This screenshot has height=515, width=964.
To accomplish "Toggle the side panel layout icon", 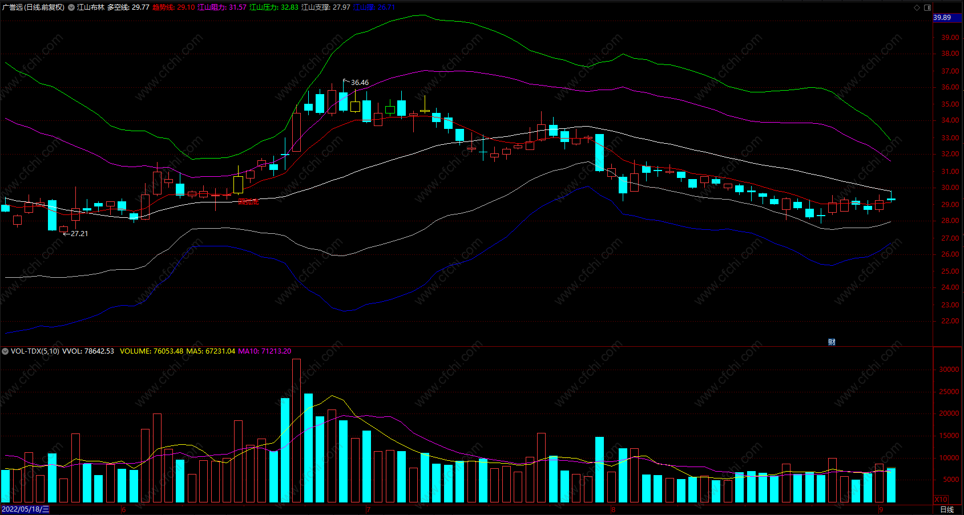I will (927, 7).
